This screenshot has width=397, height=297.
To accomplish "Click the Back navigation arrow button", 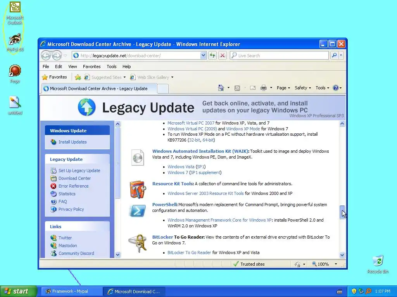I will pyautogui.click(x=46, y=55).
